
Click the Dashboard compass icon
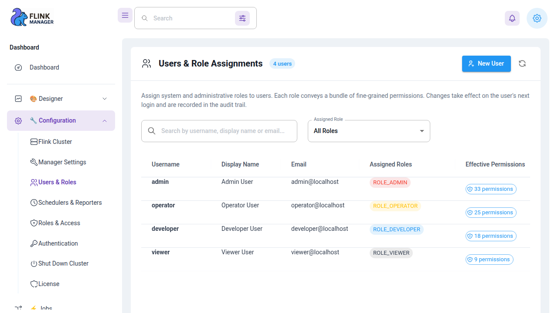[x=18, y=67]
